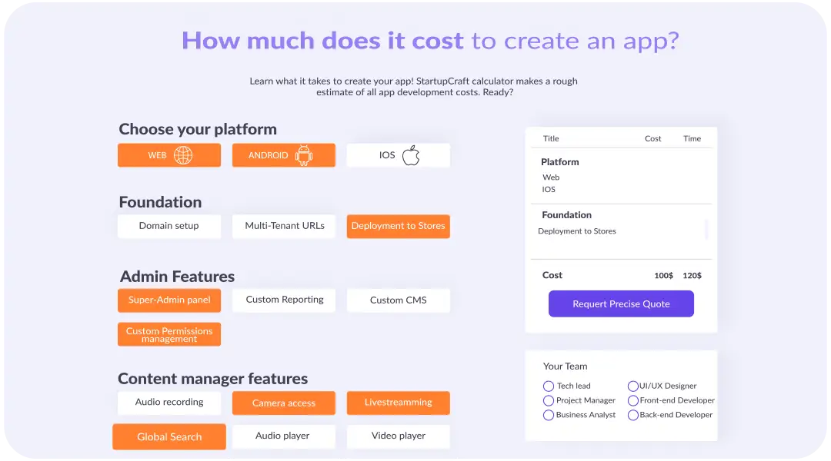This screenshot has height=461, width=831.
Task: Click the Android robot icon
Action: pyautogui.click(x=304, y=155)
